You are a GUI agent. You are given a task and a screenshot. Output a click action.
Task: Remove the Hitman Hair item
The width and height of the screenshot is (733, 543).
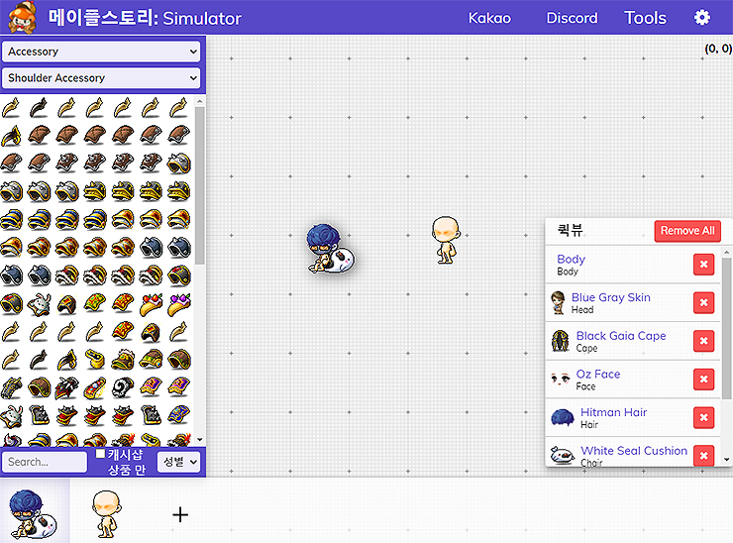(x=703, y=418)
